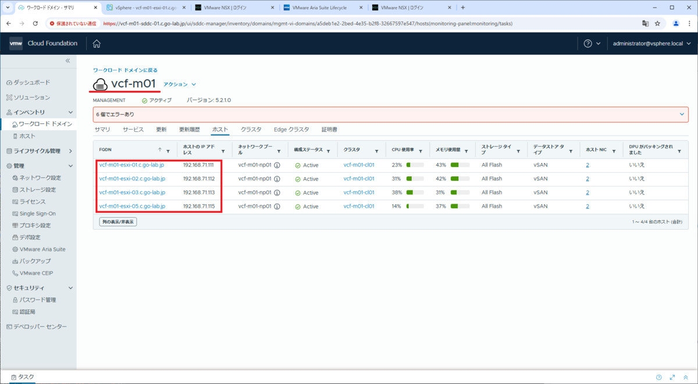Filter the host IP address column
Screen dimensions: 698x384
224,150
